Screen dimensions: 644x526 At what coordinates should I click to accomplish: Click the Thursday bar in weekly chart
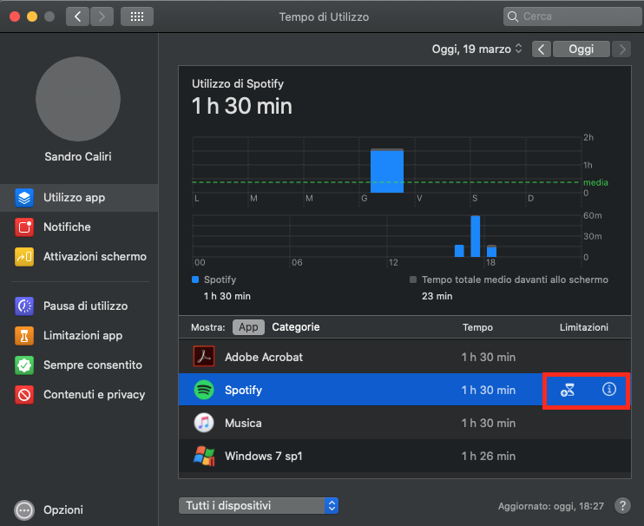click(387, 170)
